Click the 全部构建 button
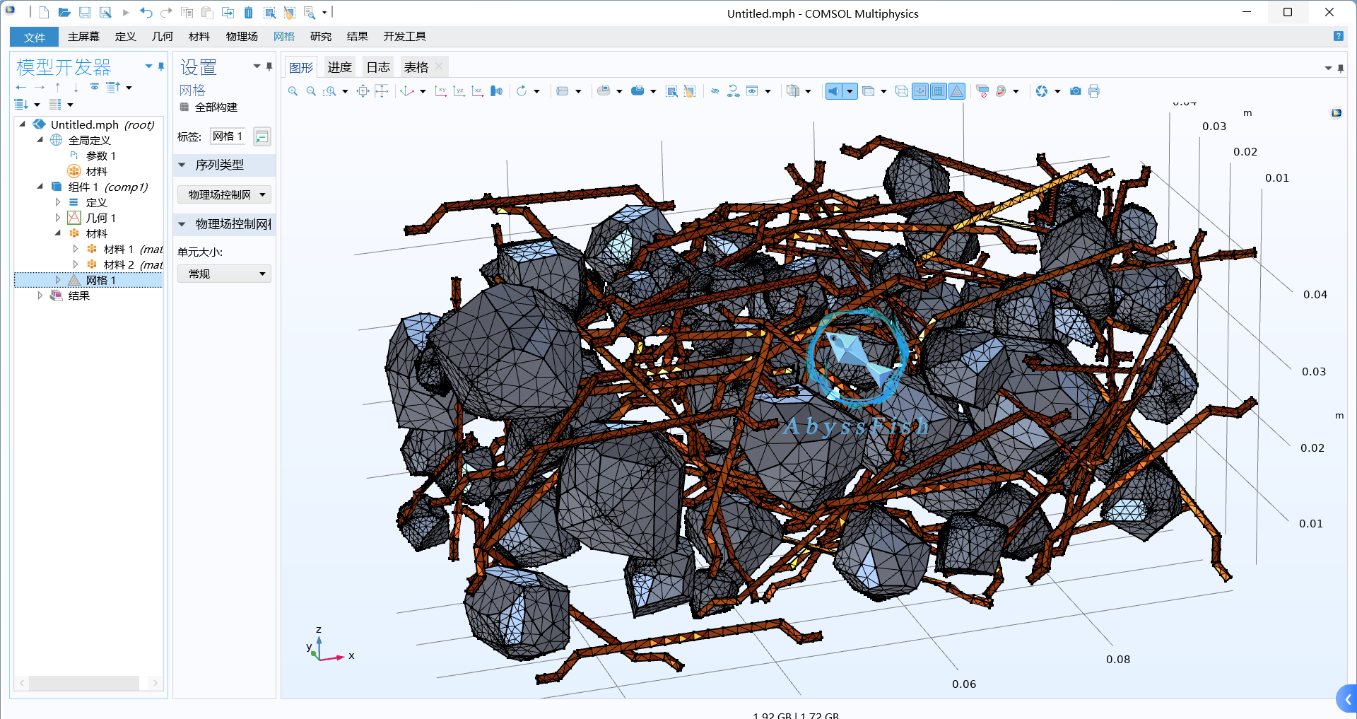This screenshot has width=1357, height=719. (x=209, y=107)
